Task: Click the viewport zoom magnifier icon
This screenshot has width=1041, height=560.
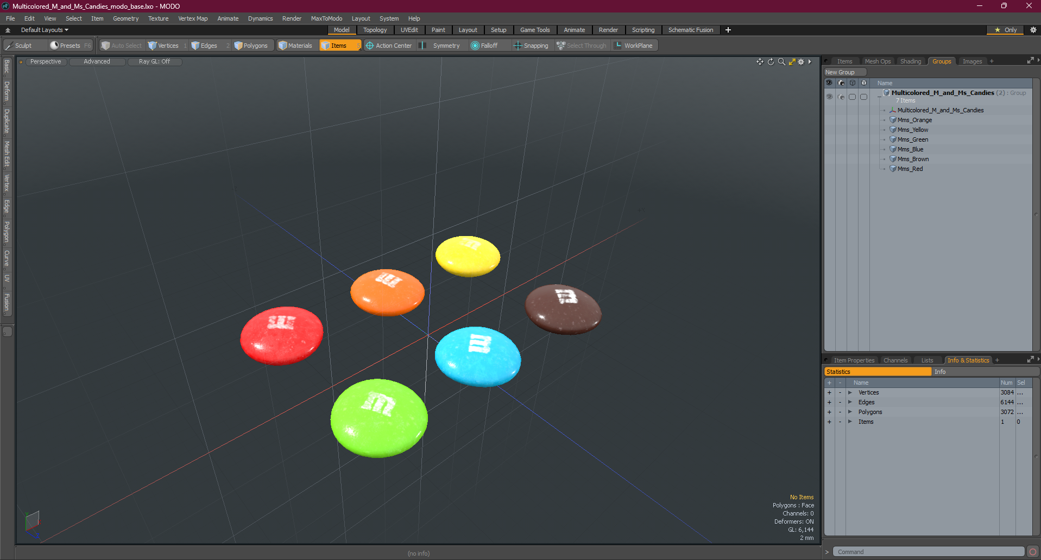Action: (781, 62)
